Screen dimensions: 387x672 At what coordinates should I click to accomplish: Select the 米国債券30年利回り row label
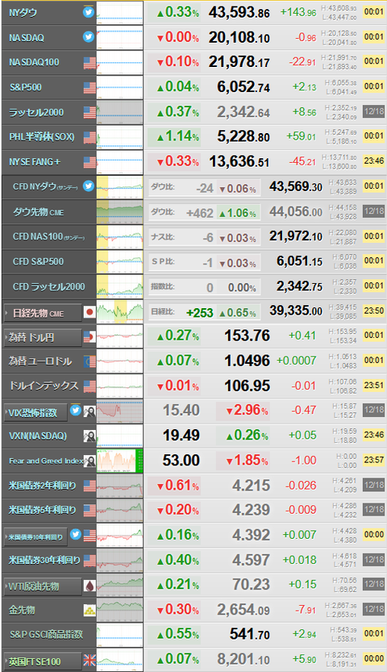pyautogui.click(x=44, y=560)
